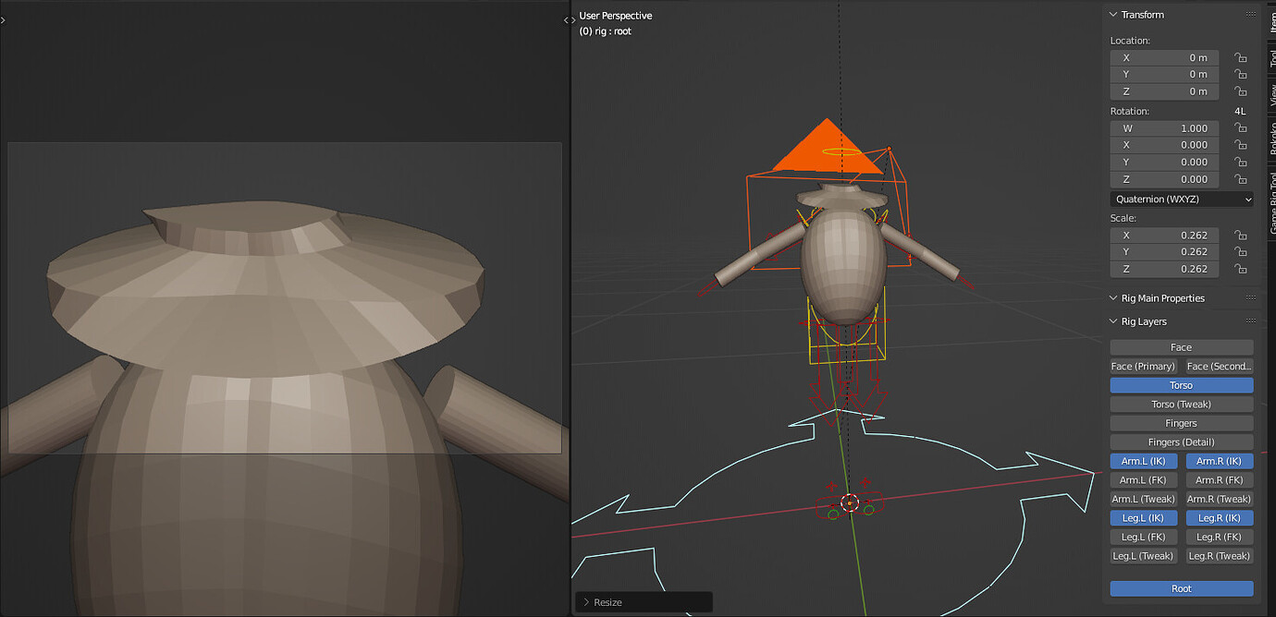The height and width of the screenshot is (617, 1276).
Task: Open the Quaternion (WXYZ) rotation mode dropdown
Action: point(1182,200)
